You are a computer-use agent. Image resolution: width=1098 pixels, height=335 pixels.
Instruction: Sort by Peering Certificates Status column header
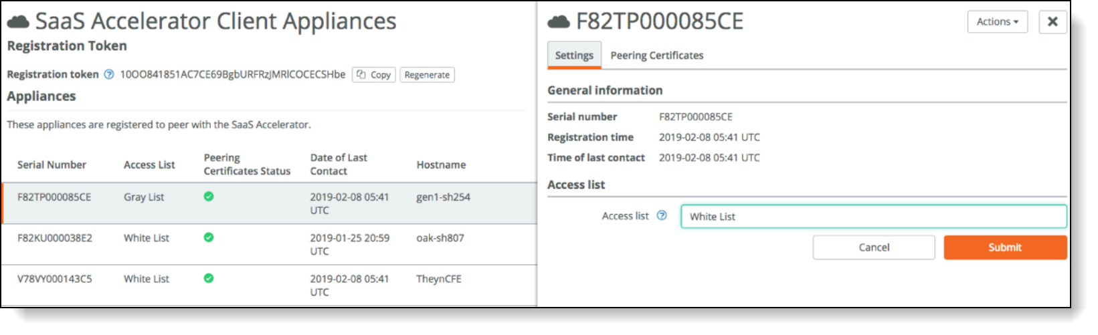click(247, 164)
